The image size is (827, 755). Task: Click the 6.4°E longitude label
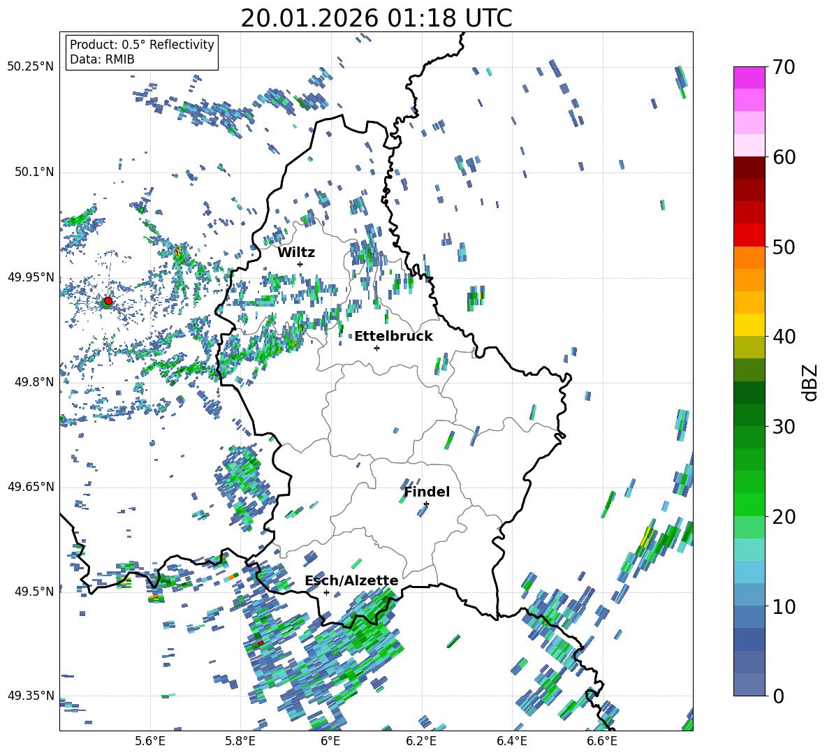click(511, 741)
